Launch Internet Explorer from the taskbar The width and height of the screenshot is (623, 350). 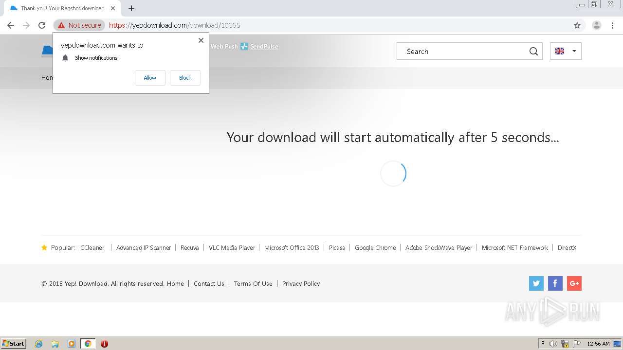coord(39,344)
